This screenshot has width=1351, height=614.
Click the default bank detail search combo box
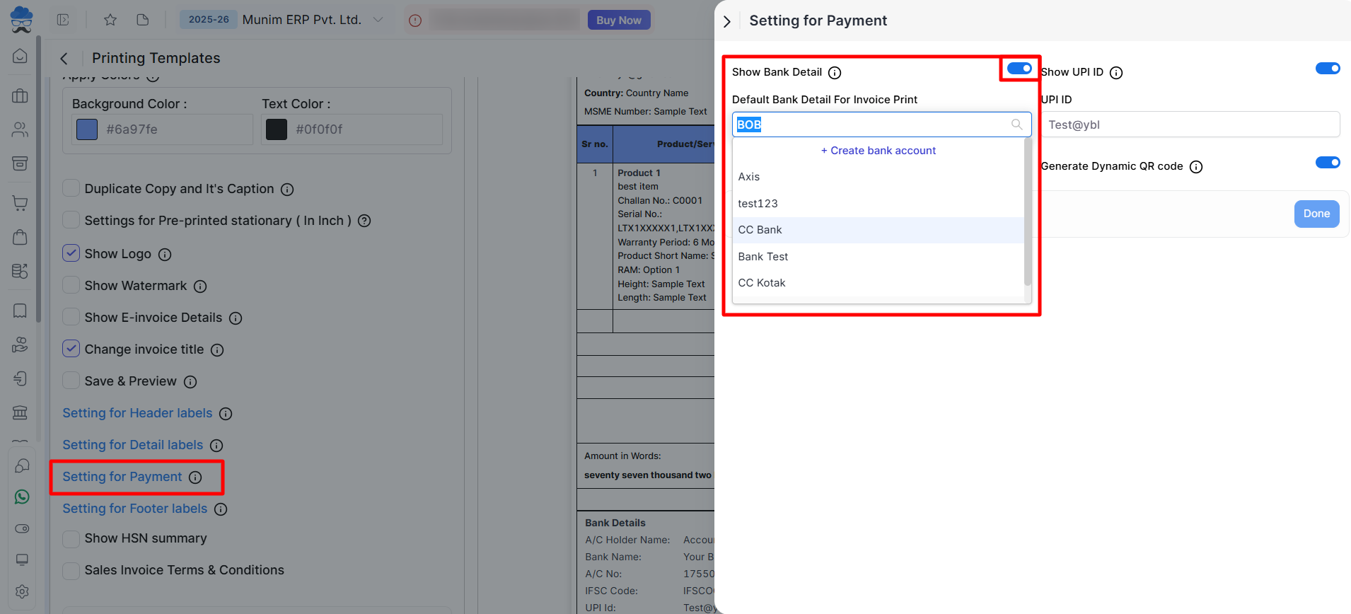(874, 124)
